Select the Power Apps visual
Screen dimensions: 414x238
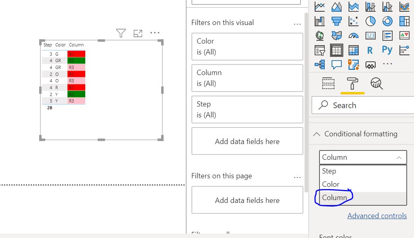(x=370, y=65)
